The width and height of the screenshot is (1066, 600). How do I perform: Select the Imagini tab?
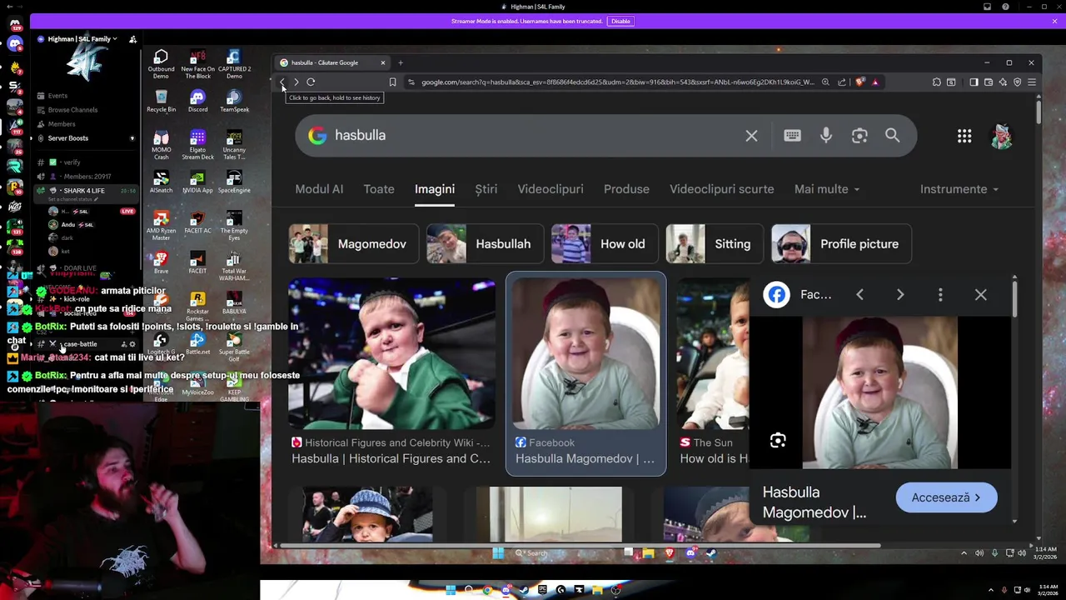click(435, 189)
